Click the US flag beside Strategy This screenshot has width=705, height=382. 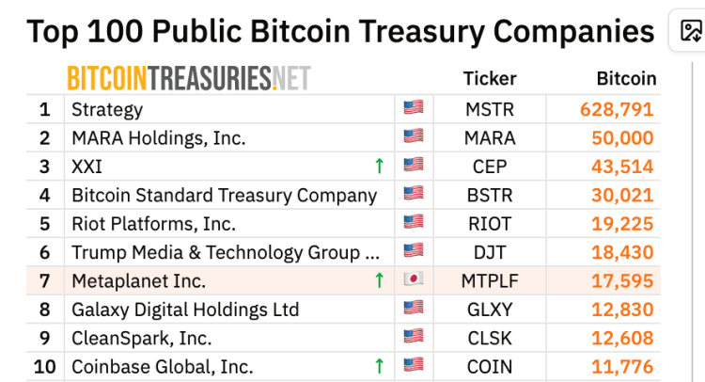click(x=414, y=109)
